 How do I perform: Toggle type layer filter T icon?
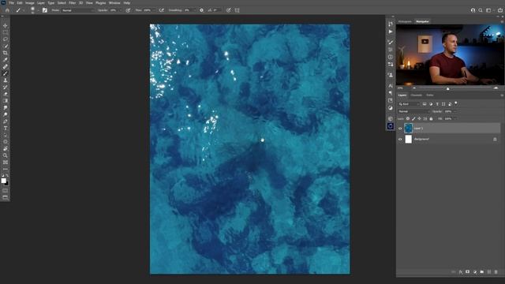click(437, 104)
